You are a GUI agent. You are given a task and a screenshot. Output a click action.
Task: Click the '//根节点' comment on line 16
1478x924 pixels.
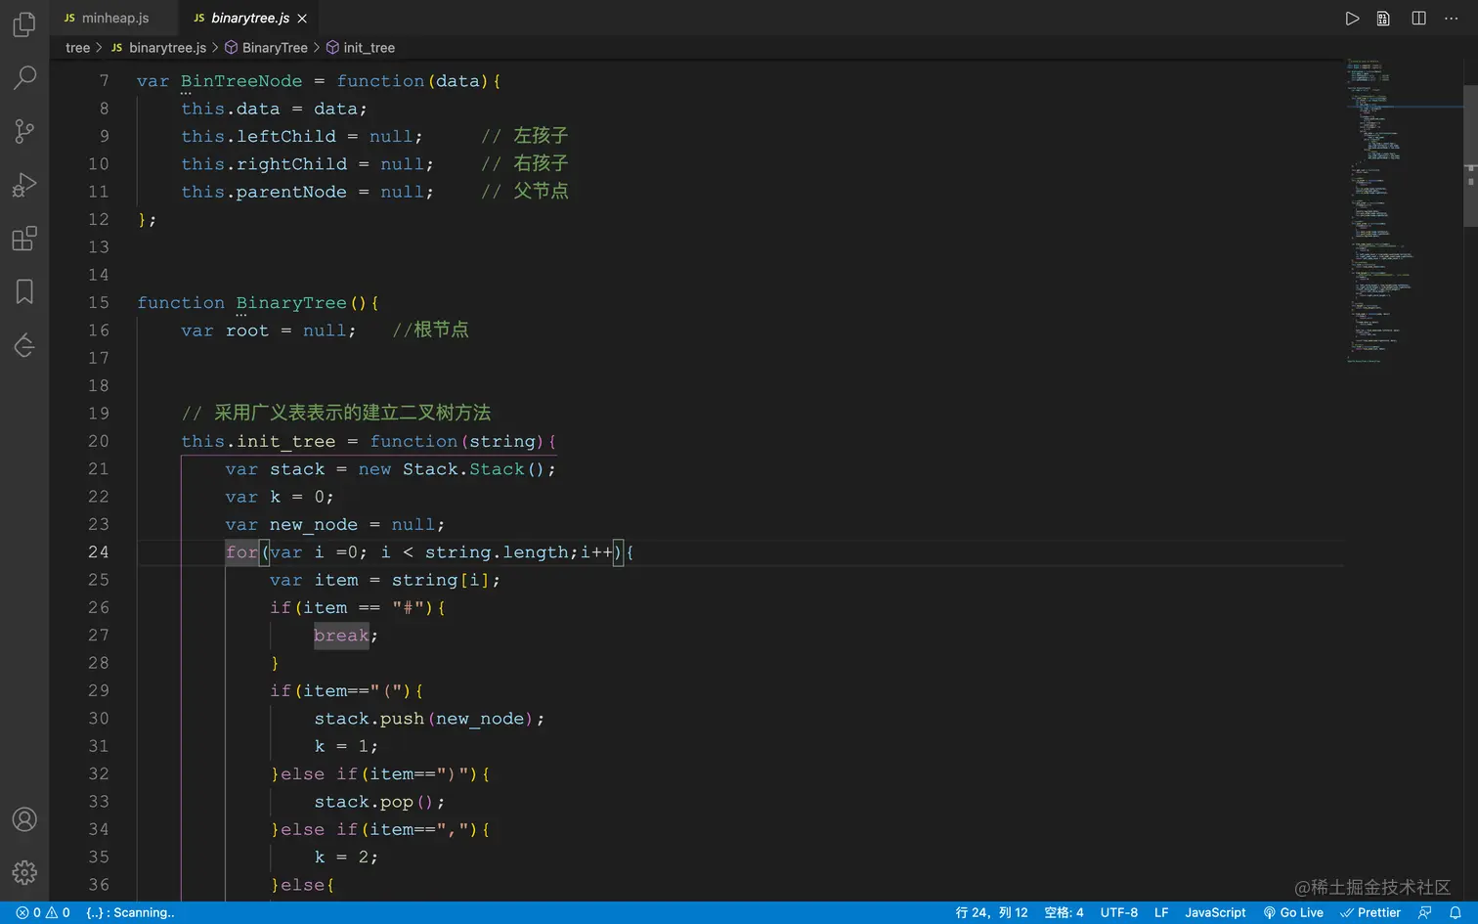(430, 330)
